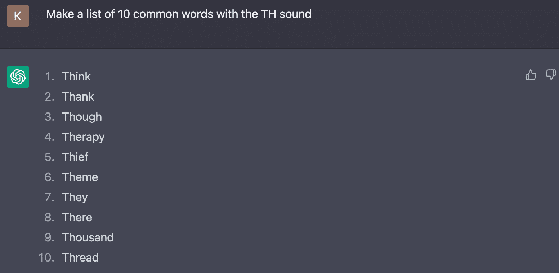Image resolution: width=559 pixels, height=273 pixels.
Task: Click the user avatar labeled K
Action: pyautogui.click(x=18, y=16)
